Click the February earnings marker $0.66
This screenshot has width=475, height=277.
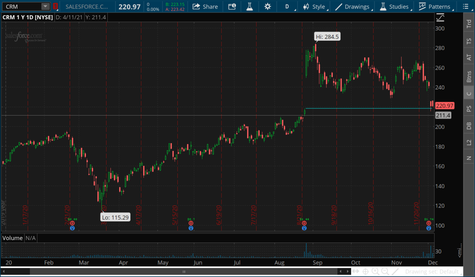coord(72,224)
